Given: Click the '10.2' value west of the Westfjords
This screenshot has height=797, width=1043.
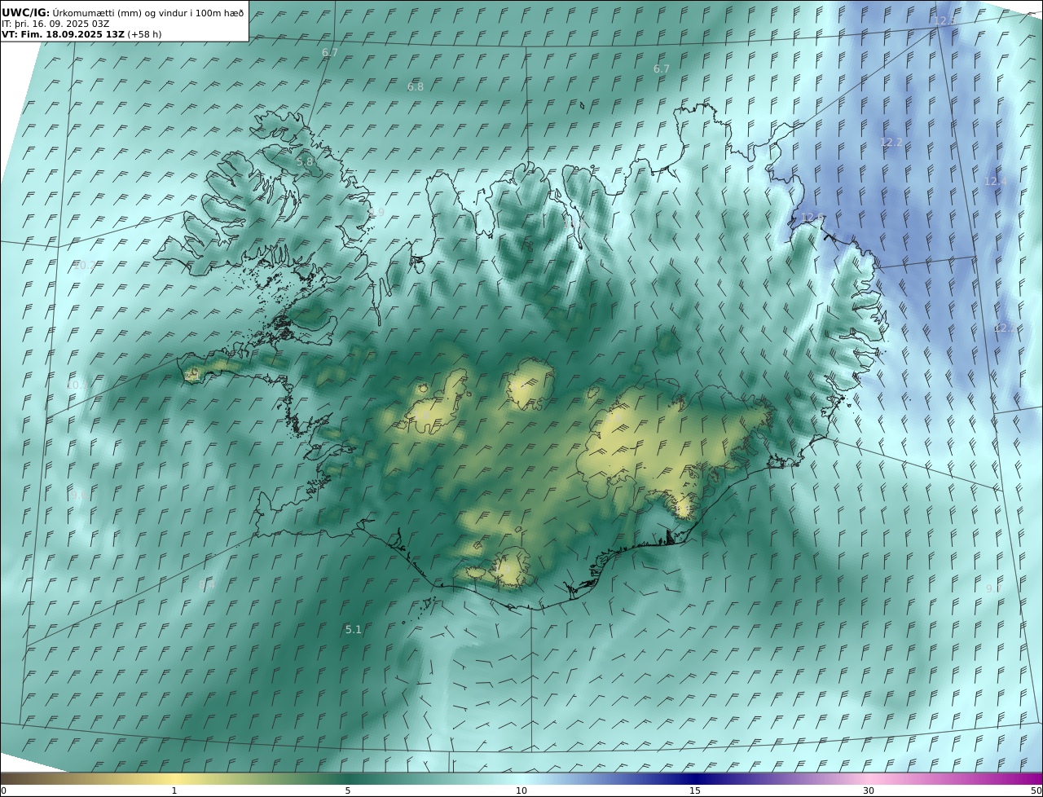Looking at the screenshot, I should [x=86, y=266].
